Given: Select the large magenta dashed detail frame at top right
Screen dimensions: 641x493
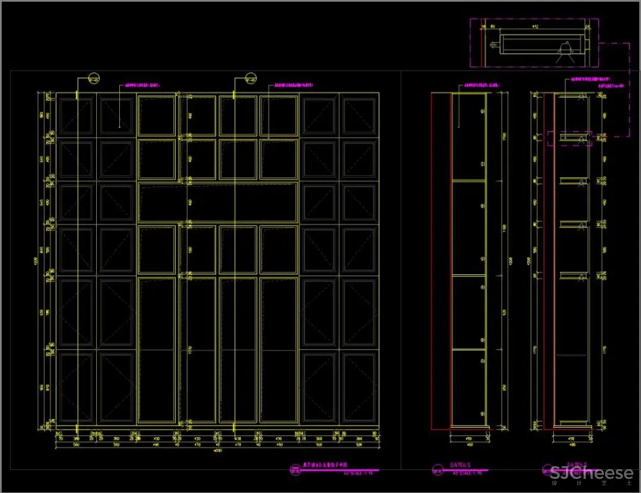Looking at the screenshot, I should 534,43.
